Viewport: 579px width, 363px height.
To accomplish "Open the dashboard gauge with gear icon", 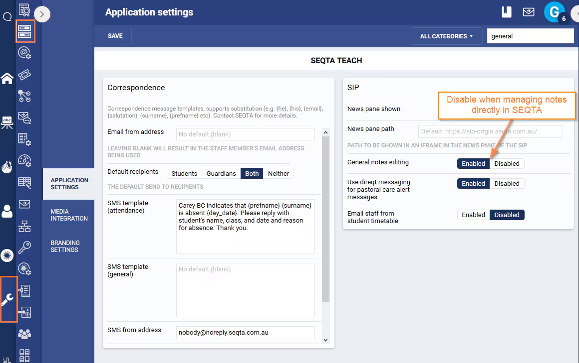I will click(24, 161).
